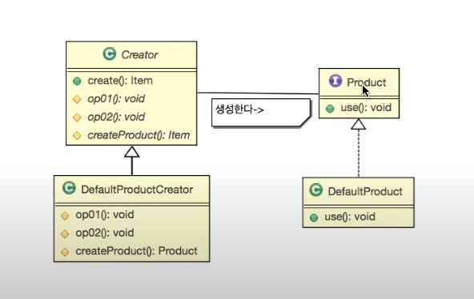Click the class icon beside DefaultProduct
474x299 pixels.
point(316,190)
